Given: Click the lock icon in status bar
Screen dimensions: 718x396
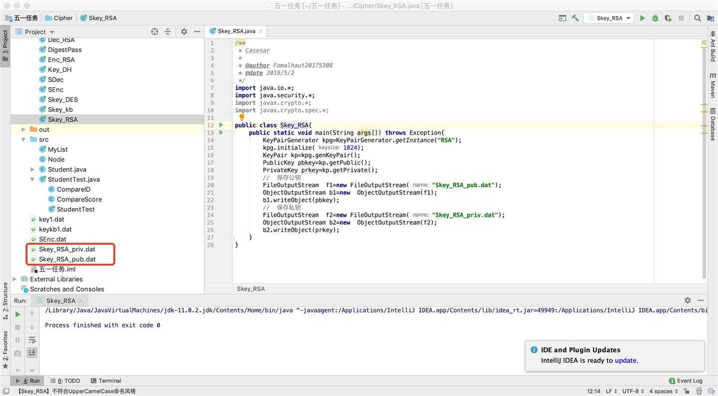Looking at the screenshot, I should tap(687, 391).
